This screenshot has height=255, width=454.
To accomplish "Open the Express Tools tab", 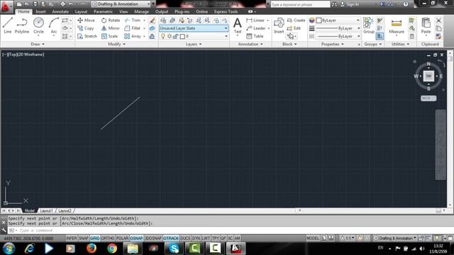I will click(x=226, y=11).
